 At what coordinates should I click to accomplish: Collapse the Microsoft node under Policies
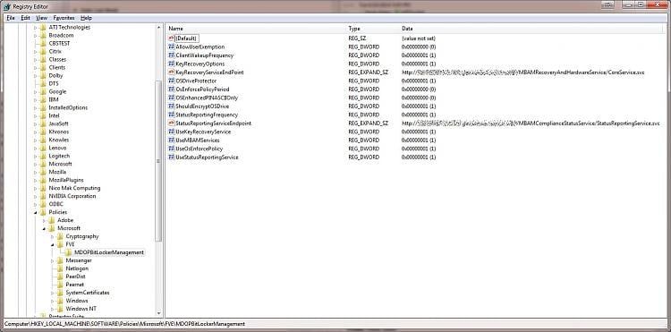pos(44,228)
